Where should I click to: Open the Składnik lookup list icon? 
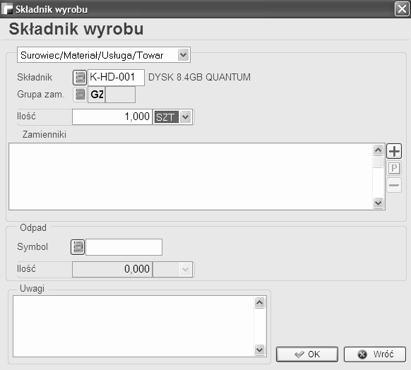(x=80, y=78)
